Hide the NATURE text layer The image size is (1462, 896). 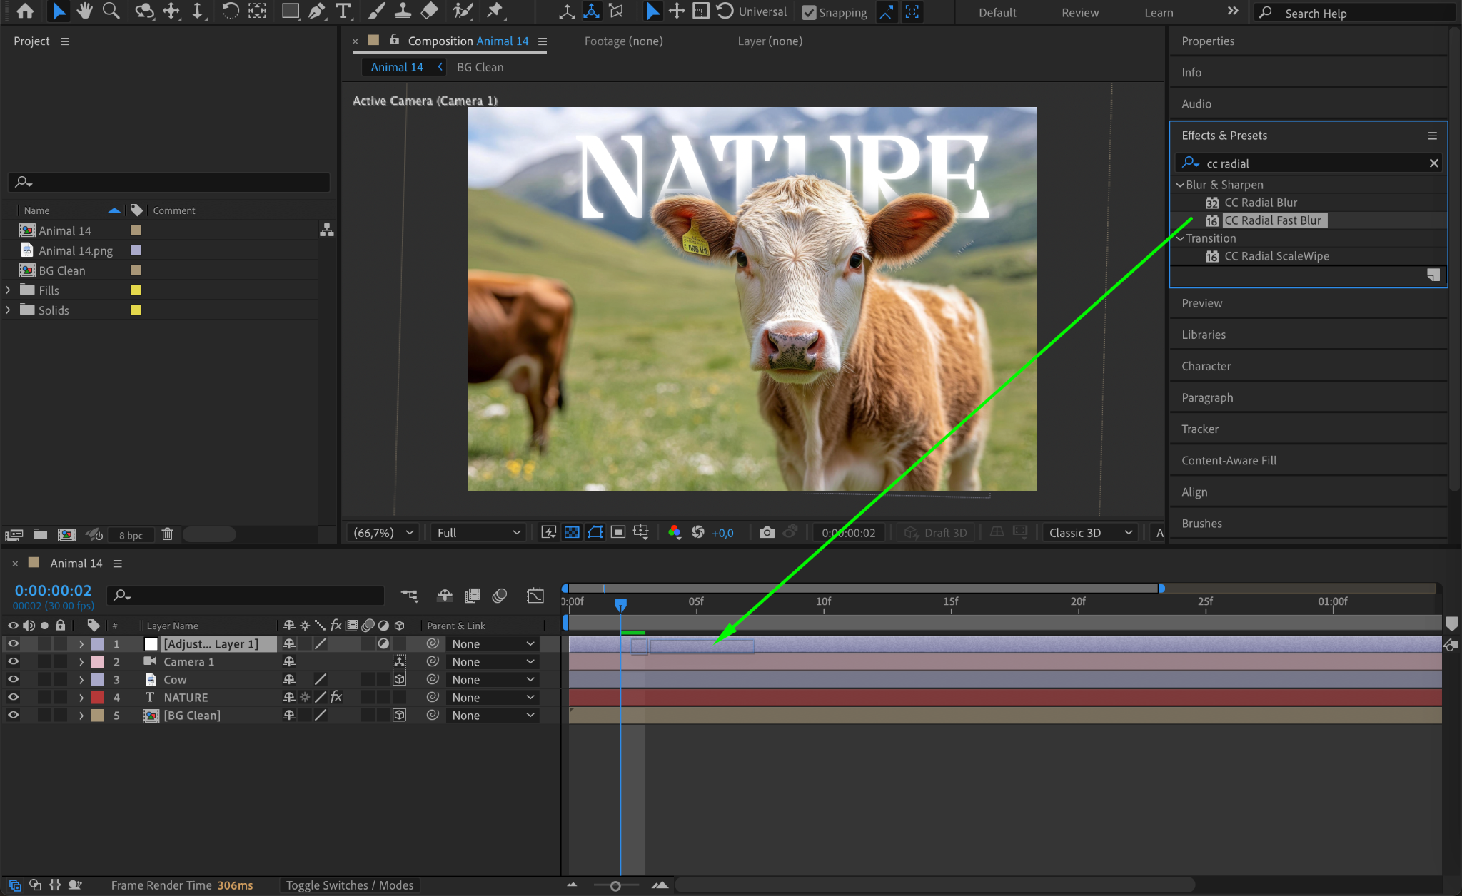click(x=13, y=697)
